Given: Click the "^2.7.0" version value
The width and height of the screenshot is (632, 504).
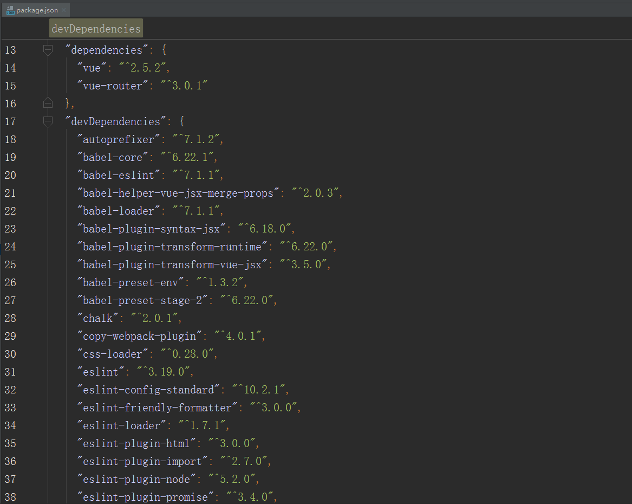Looking at the screenshot, I should 244,461.
